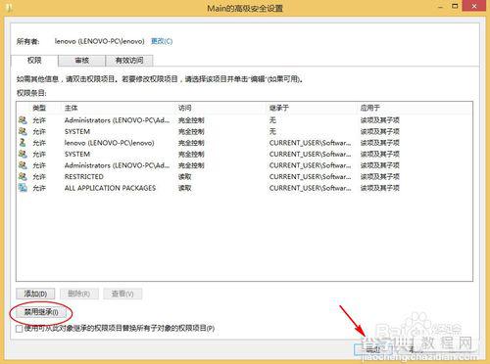The height and width of the screenshot is (364, 490).
Task: Click the owner name lenovo (LENOVO-PC\lenovo) beside 所有者
Action: pyautogui.click(x=100, y=41)
